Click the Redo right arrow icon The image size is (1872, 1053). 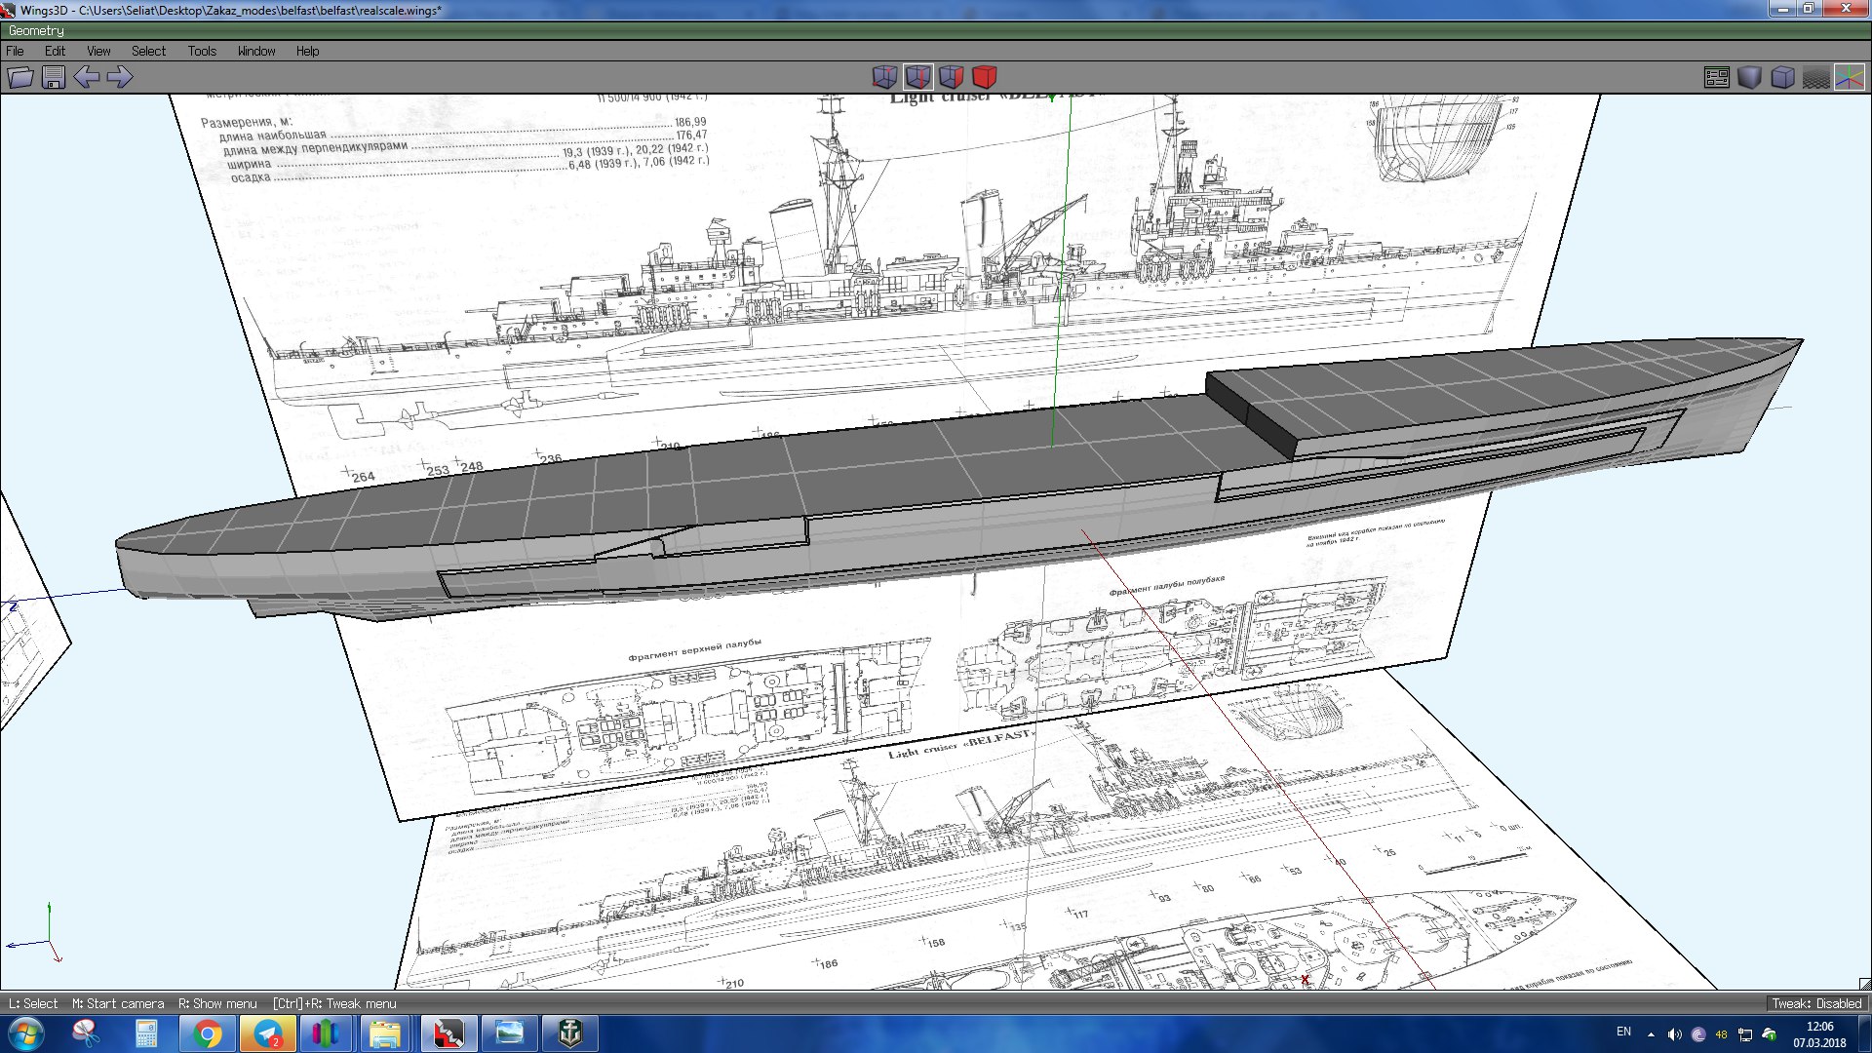click(x=120, y=77)
